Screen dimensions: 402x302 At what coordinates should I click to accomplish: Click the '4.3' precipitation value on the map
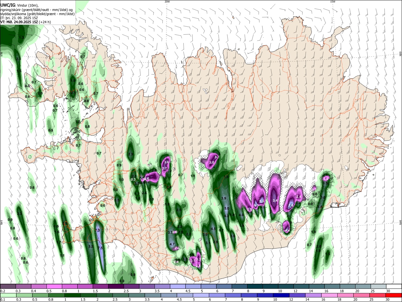tap(226, 216)
